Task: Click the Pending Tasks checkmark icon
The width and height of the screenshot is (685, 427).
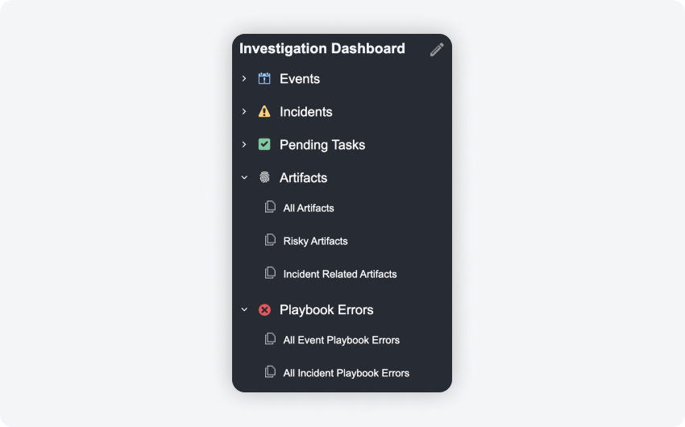Action: pyautogui.click(x=264, y=145)
